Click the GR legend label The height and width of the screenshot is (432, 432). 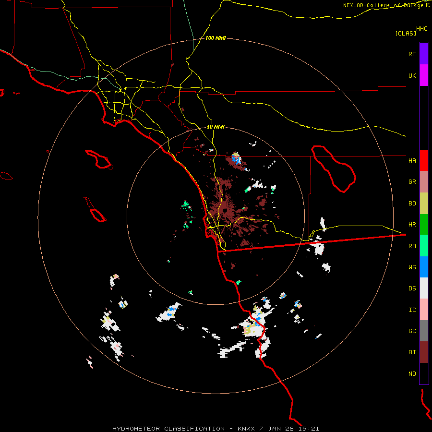(x=412, y=182)
